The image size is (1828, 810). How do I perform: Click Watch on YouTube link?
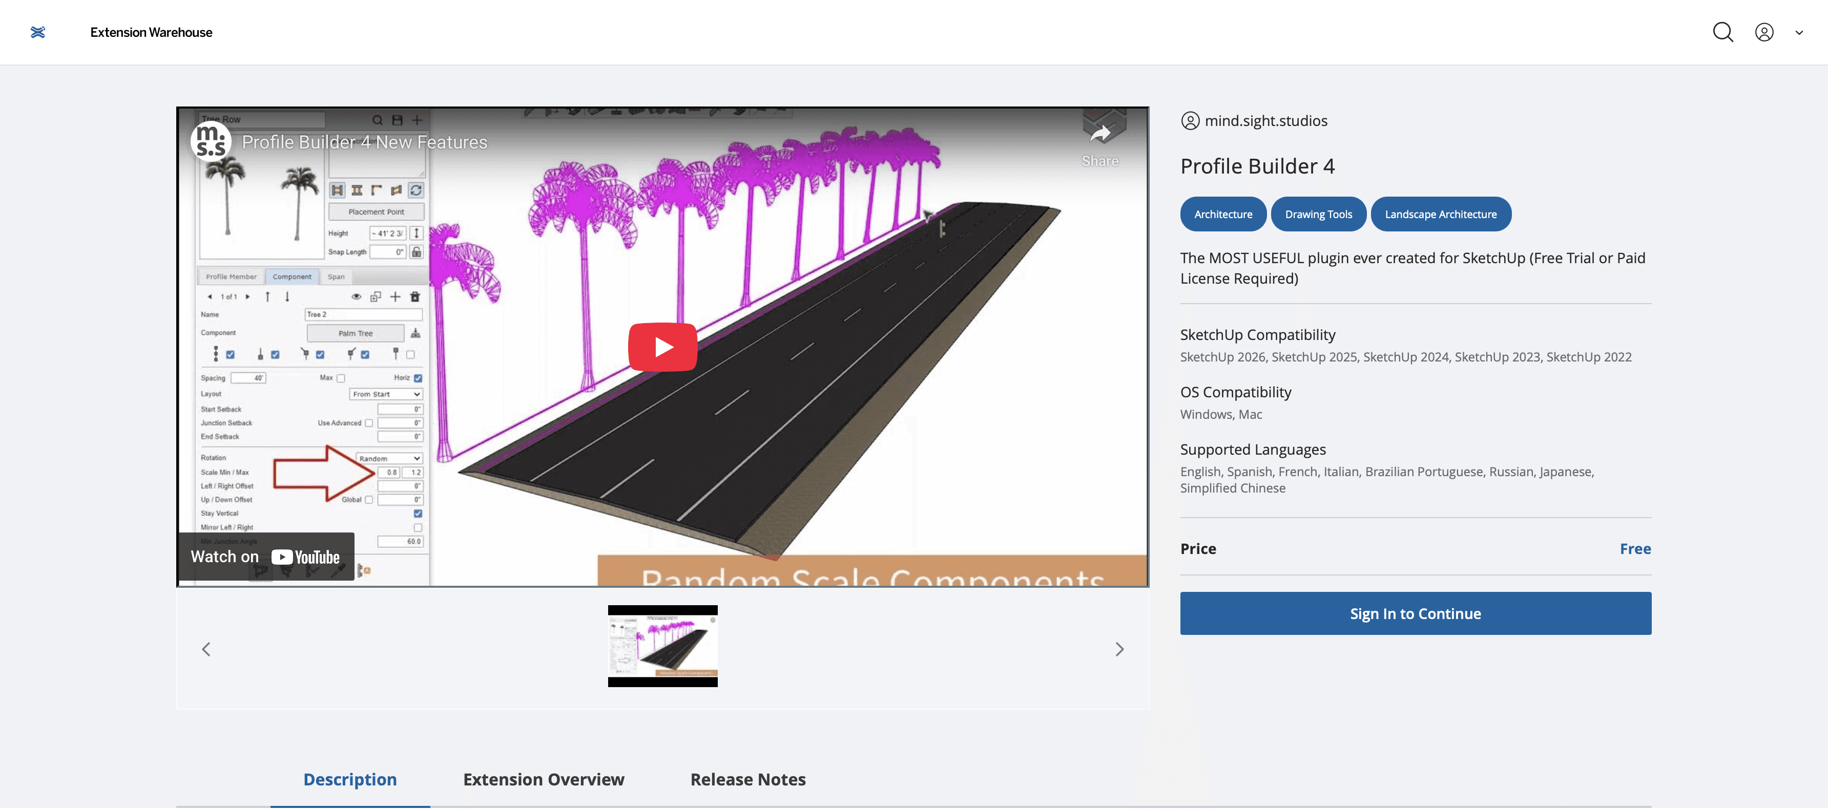tap(265, 557)
